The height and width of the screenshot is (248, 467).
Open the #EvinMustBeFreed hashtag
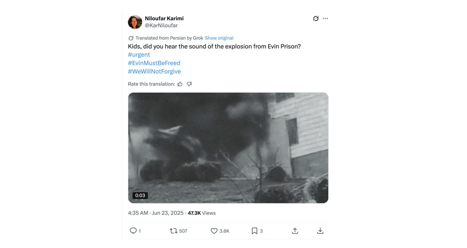pos(154,63)
